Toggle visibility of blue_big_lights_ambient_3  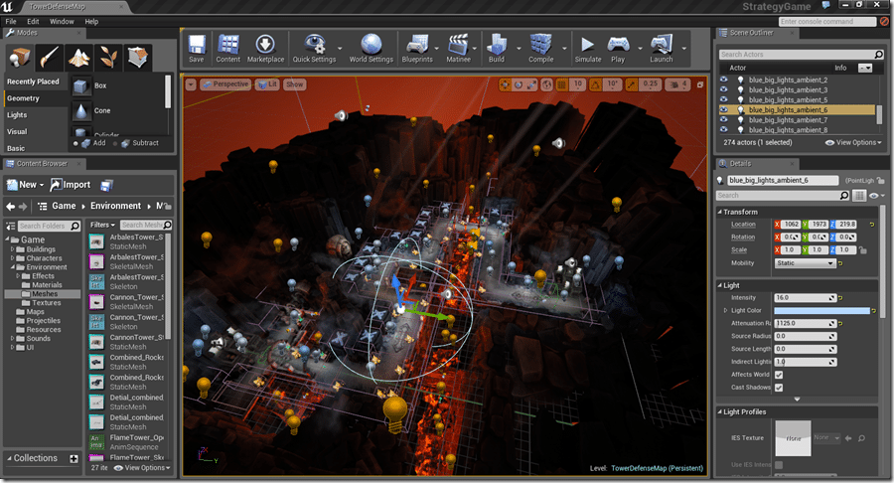pos(724,89)
